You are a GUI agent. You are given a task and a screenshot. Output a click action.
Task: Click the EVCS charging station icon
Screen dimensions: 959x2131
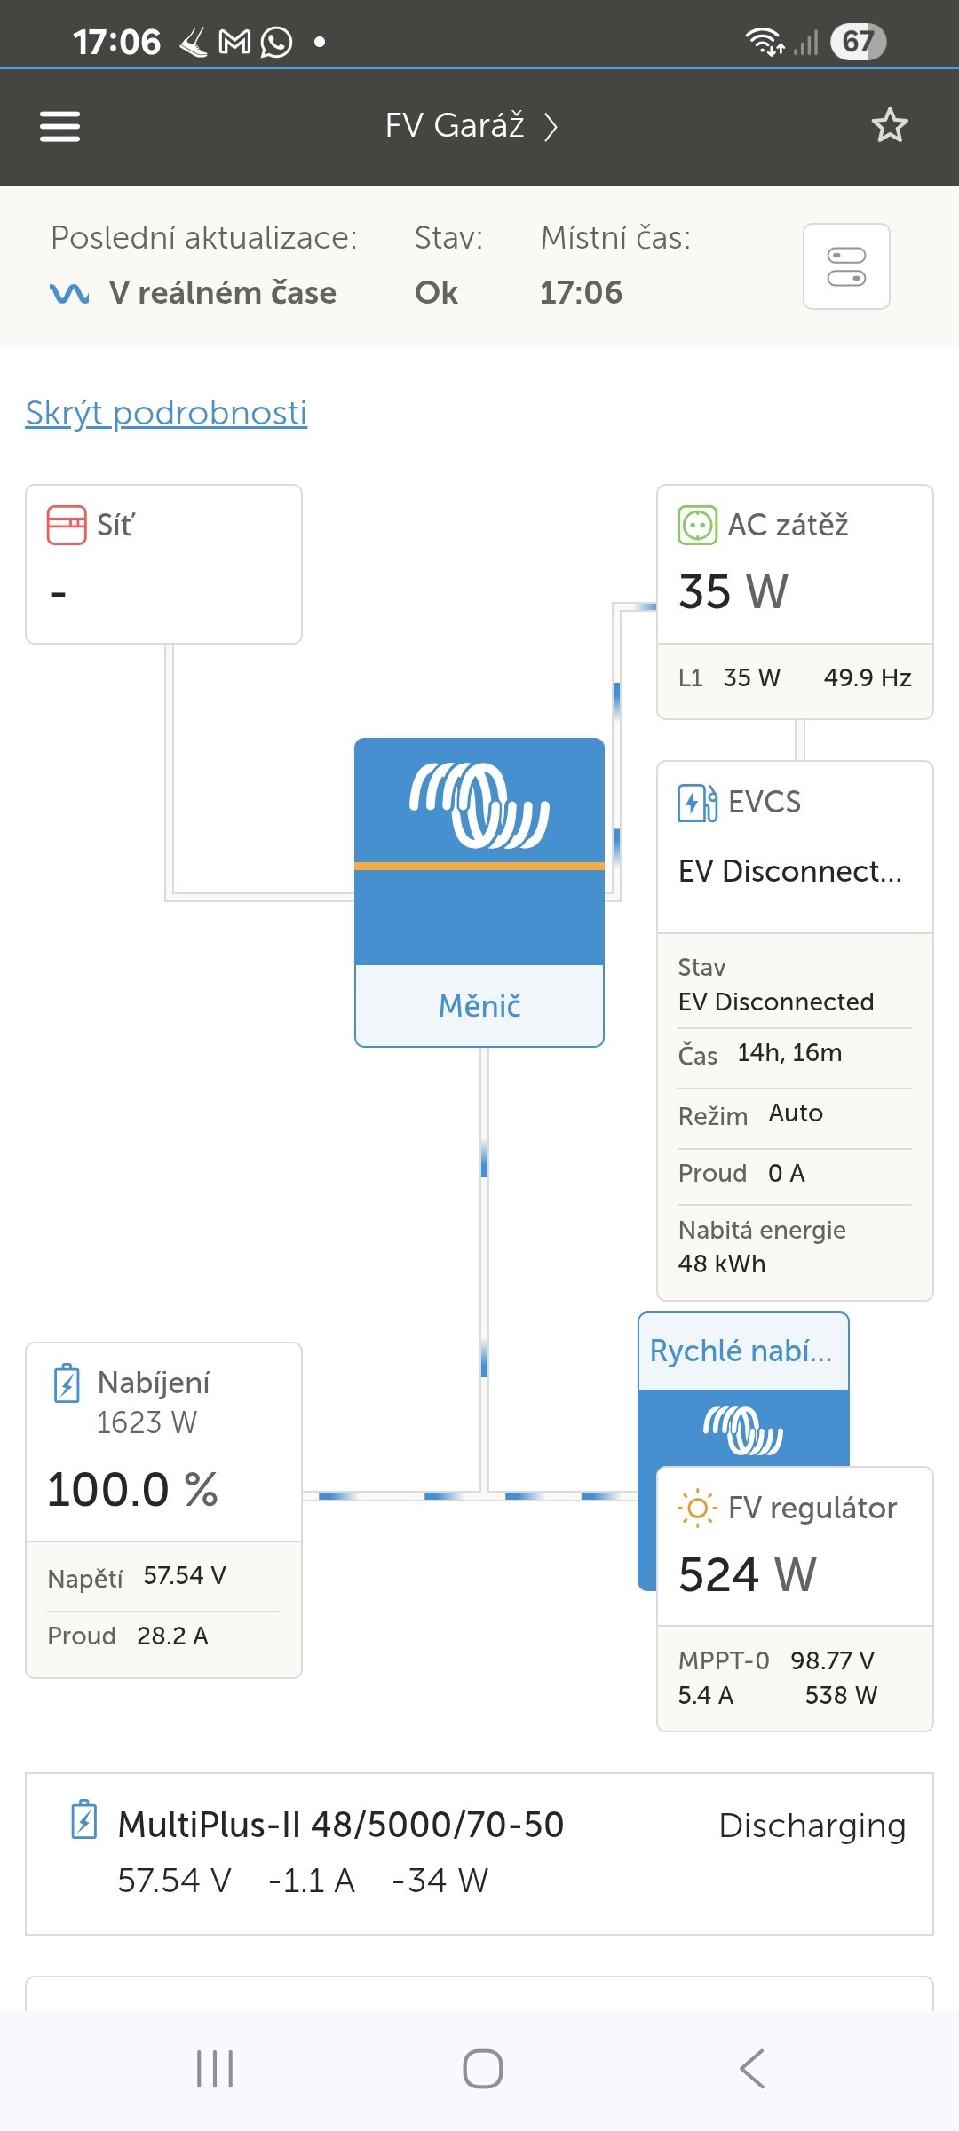click(697, 803)
